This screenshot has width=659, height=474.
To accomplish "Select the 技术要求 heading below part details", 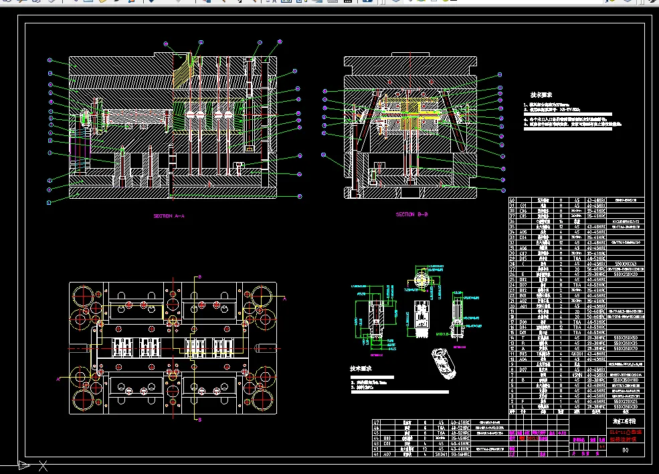I will tap(361, 368).
